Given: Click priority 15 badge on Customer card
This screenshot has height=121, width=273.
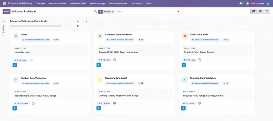Looking at the screenshot, I should [x=141, y=40].
